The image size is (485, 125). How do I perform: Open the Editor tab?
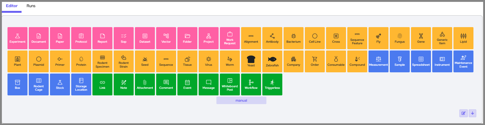tap(12, 6)
